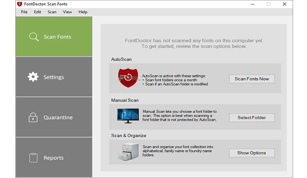Open the Edit menu

click(37, 12)
